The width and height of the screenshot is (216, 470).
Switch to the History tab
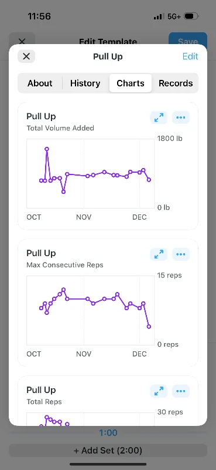tap(85, 83)
